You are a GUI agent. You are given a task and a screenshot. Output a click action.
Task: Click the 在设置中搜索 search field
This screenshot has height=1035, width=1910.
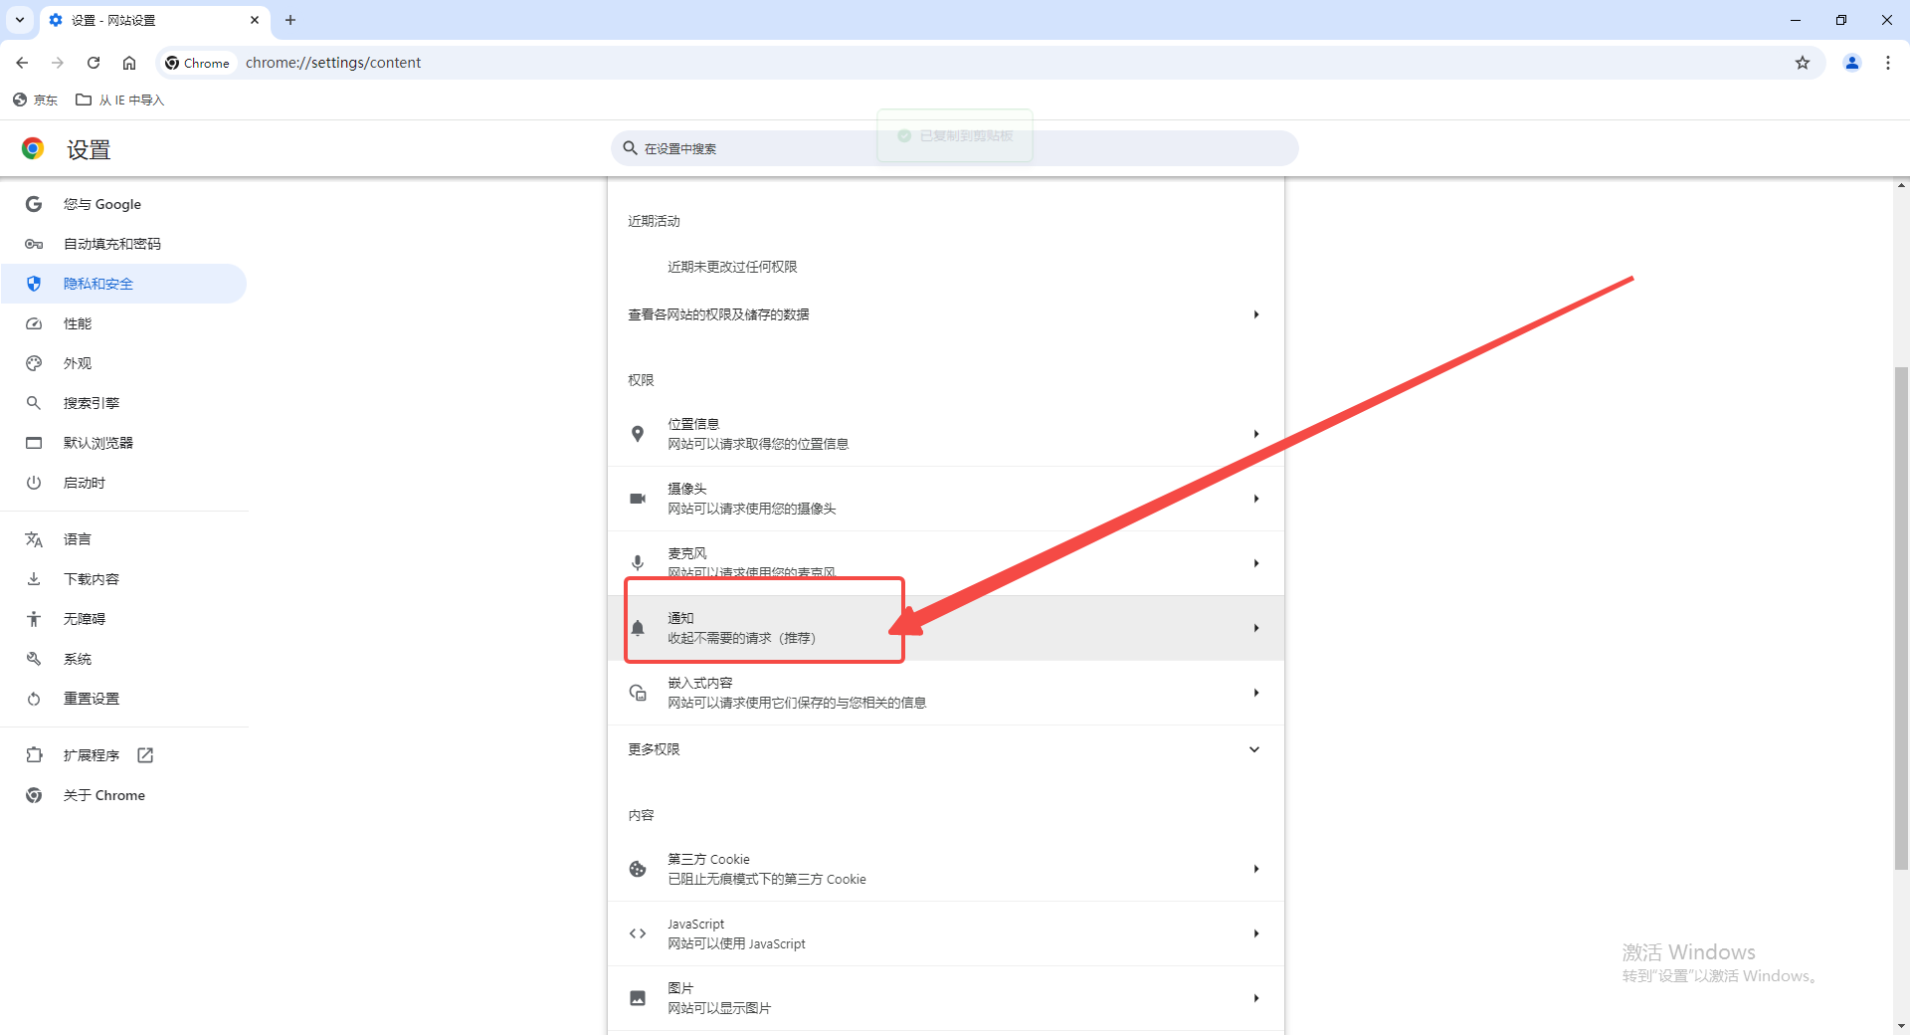coord(955,148)
